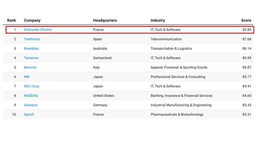Click the Rank column header
Viewport: 255px width, 143px height.
point(11,20)
